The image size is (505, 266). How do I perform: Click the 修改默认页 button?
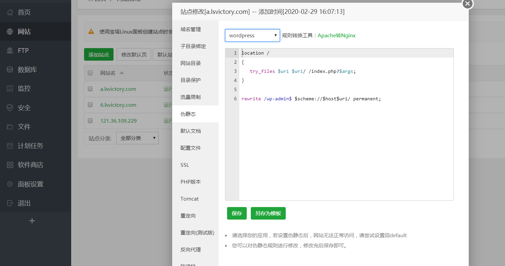[134, 55]
